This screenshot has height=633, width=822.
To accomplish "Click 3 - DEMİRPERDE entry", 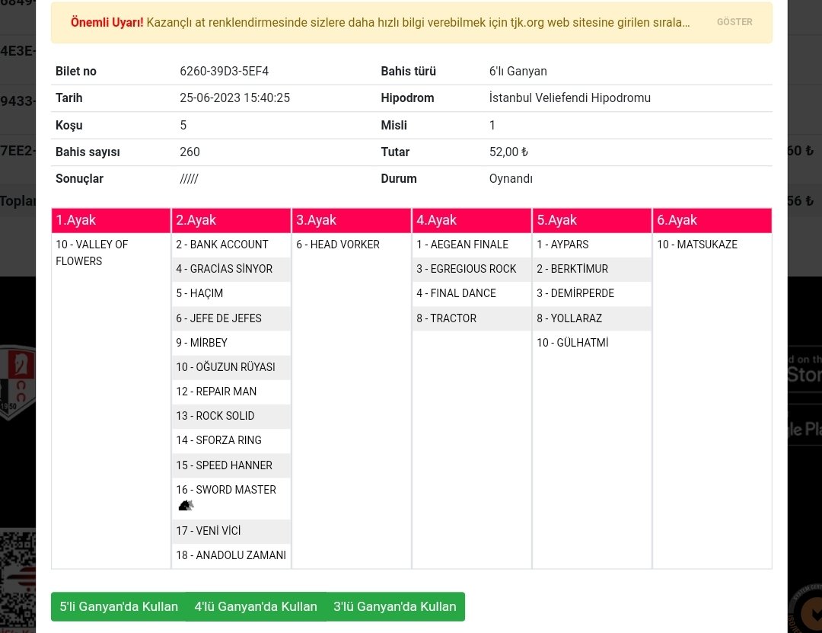I will (575, 293).
